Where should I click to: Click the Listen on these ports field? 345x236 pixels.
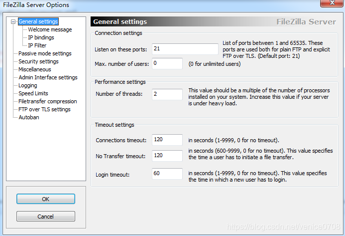coord(185,49)
